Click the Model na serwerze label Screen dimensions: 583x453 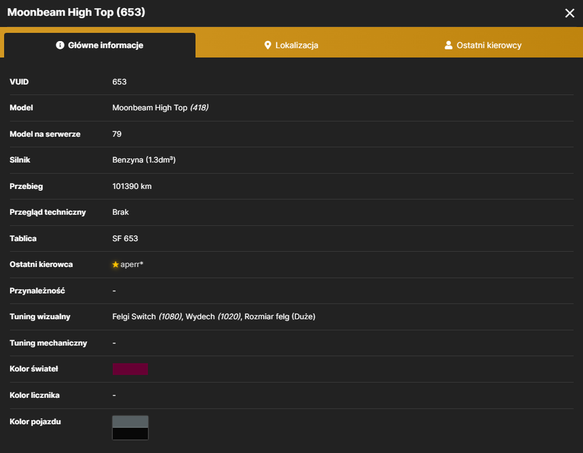[45, 134]
